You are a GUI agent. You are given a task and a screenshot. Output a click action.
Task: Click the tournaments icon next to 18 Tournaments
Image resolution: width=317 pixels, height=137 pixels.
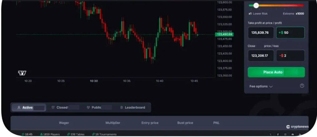(93, 135)
